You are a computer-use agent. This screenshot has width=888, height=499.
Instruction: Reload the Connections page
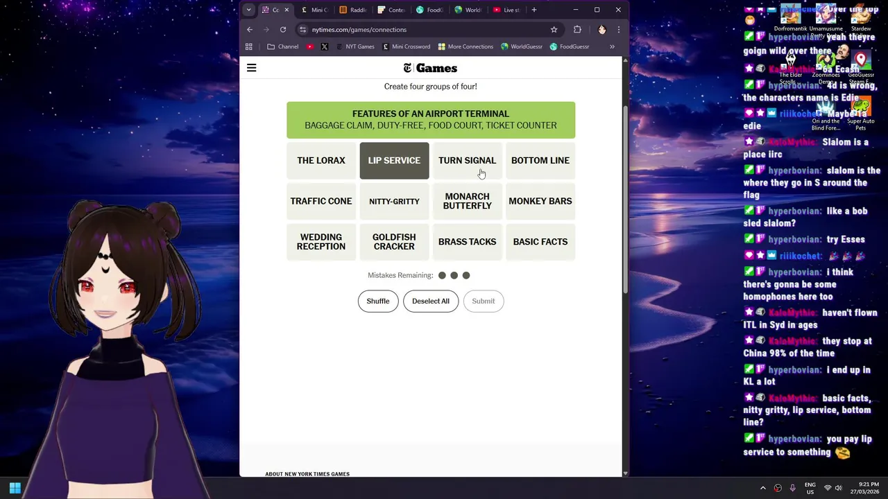point(283,30)
